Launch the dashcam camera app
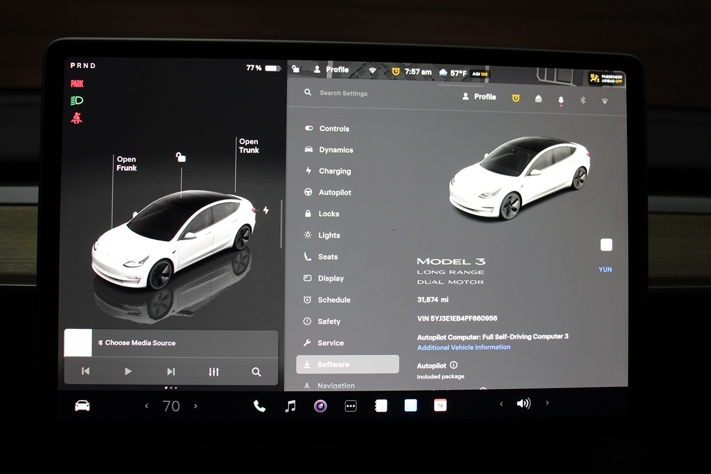Screen dimensions: 711x474 pyautogui.click(x=321, y=406)
